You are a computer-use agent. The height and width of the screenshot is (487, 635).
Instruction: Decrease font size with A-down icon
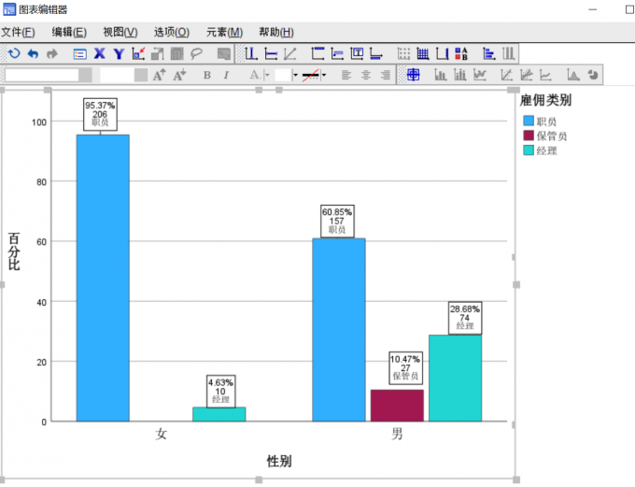(x=179, y=75)
